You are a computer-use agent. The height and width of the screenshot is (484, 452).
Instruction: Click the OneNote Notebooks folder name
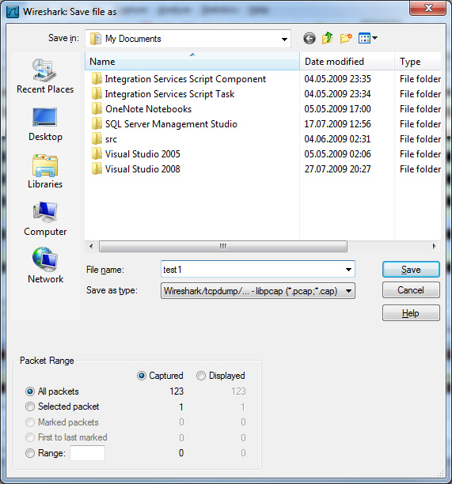[148, 109]
